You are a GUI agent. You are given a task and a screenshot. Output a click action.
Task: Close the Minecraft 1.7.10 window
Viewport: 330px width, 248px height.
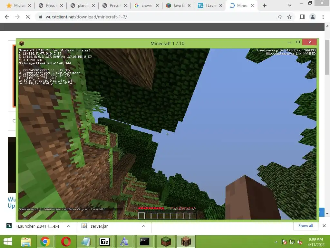[310, 42]
